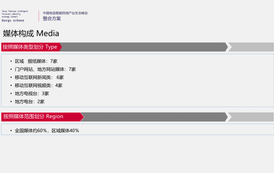
Task: Click the header subtitle '整合方案'
Action: [52, 19]
